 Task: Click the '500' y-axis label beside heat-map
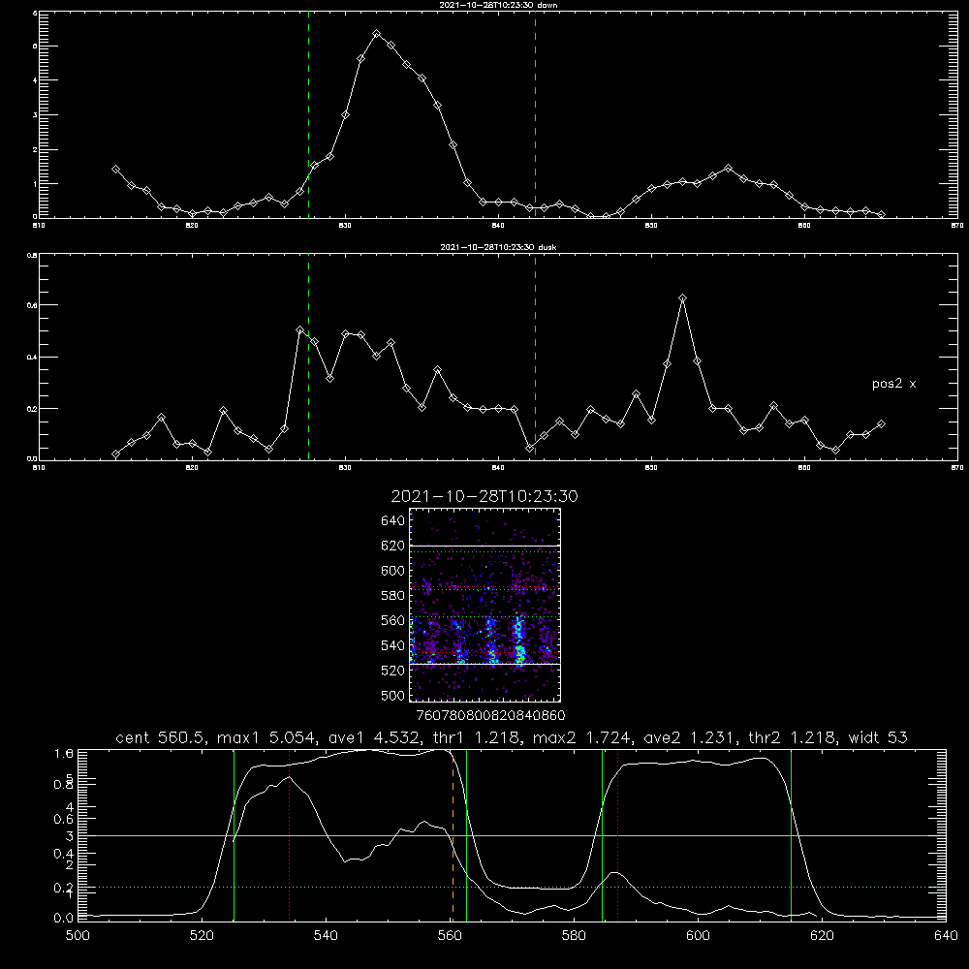pos(393,695)
